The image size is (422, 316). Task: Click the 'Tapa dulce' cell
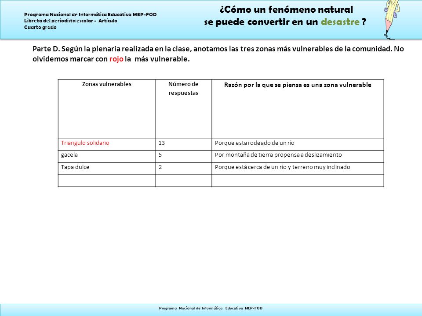point(107,169)
